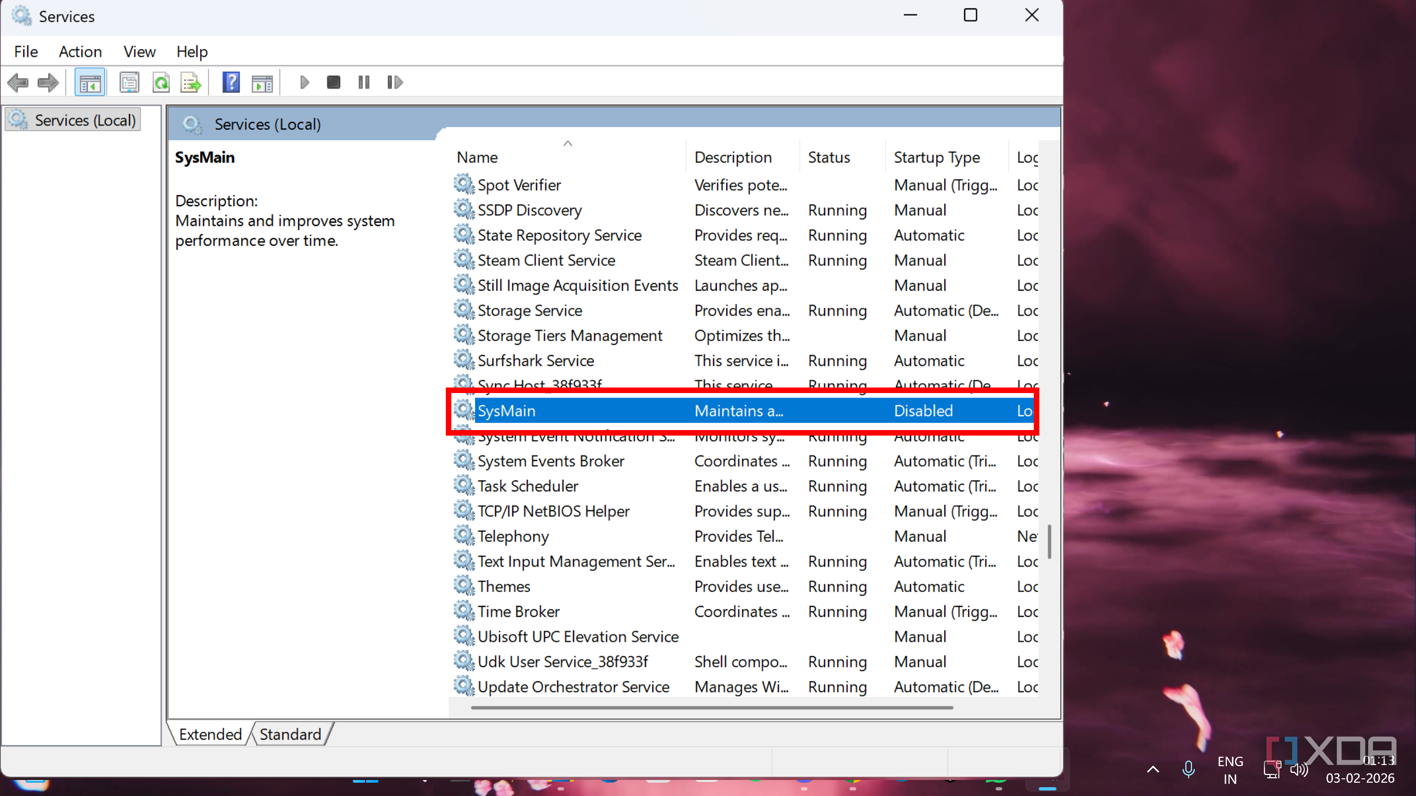
Task: Click the Back arrow toolbar icon
Action: pos(18,83)
